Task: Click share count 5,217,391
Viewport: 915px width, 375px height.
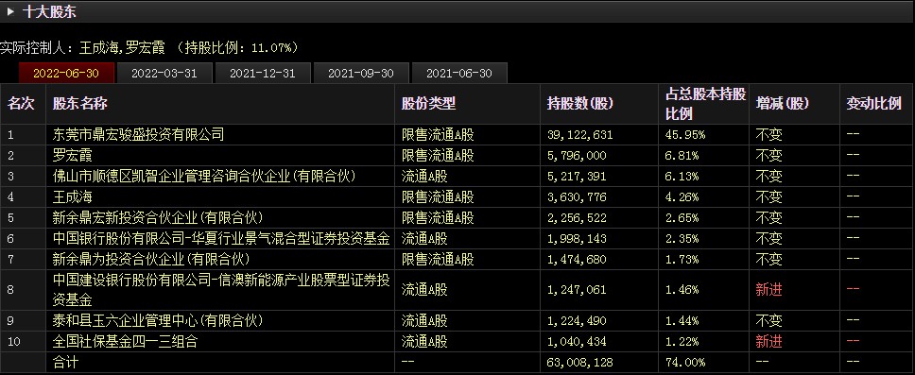Action: coord(577,176)
